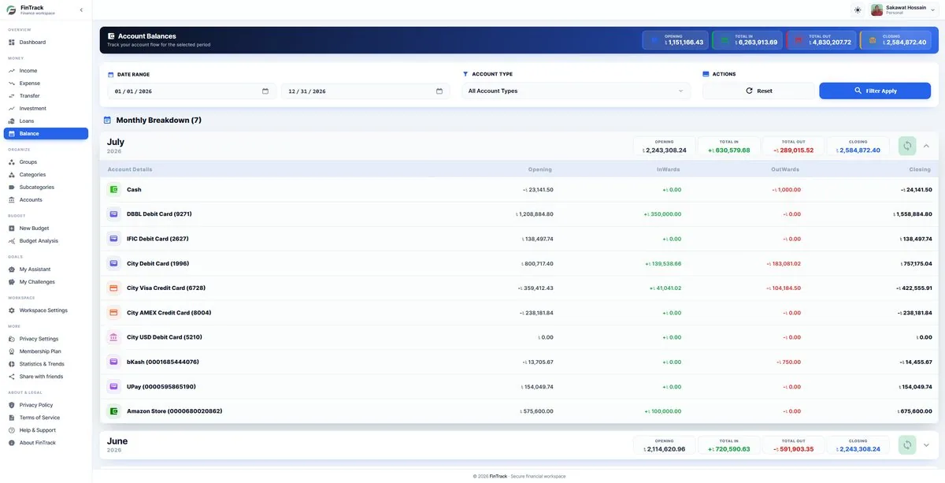945x483 pixels.
Task: Click DBBL closing balance 1,558,884.80
Action: (913, 214)
